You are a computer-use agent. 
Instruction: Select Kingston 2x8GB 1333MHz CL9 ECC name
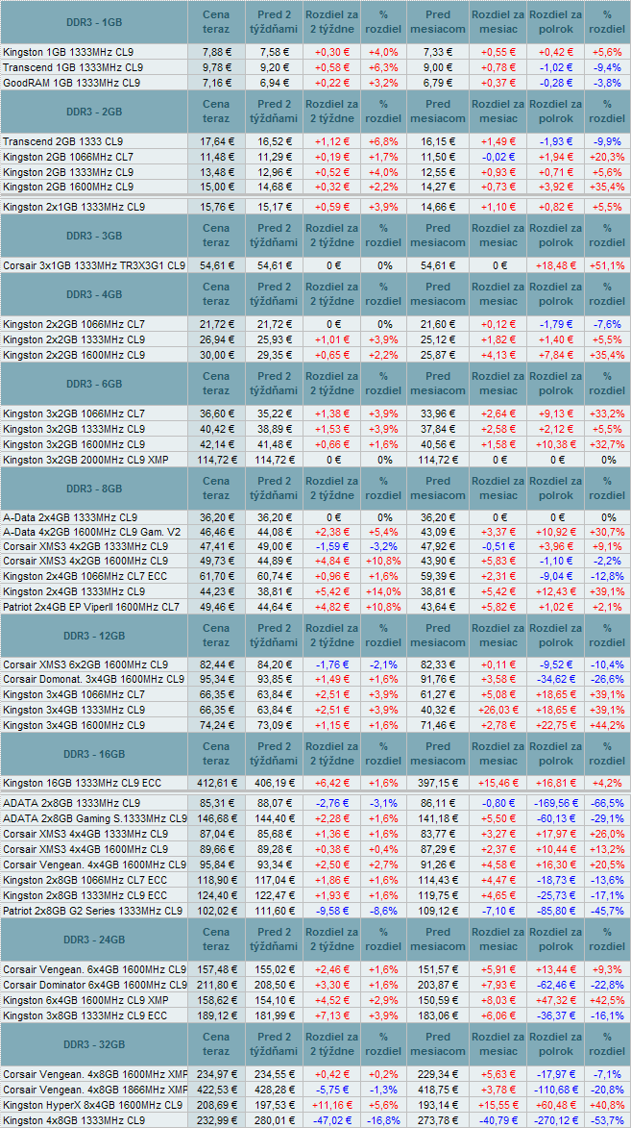85,895
